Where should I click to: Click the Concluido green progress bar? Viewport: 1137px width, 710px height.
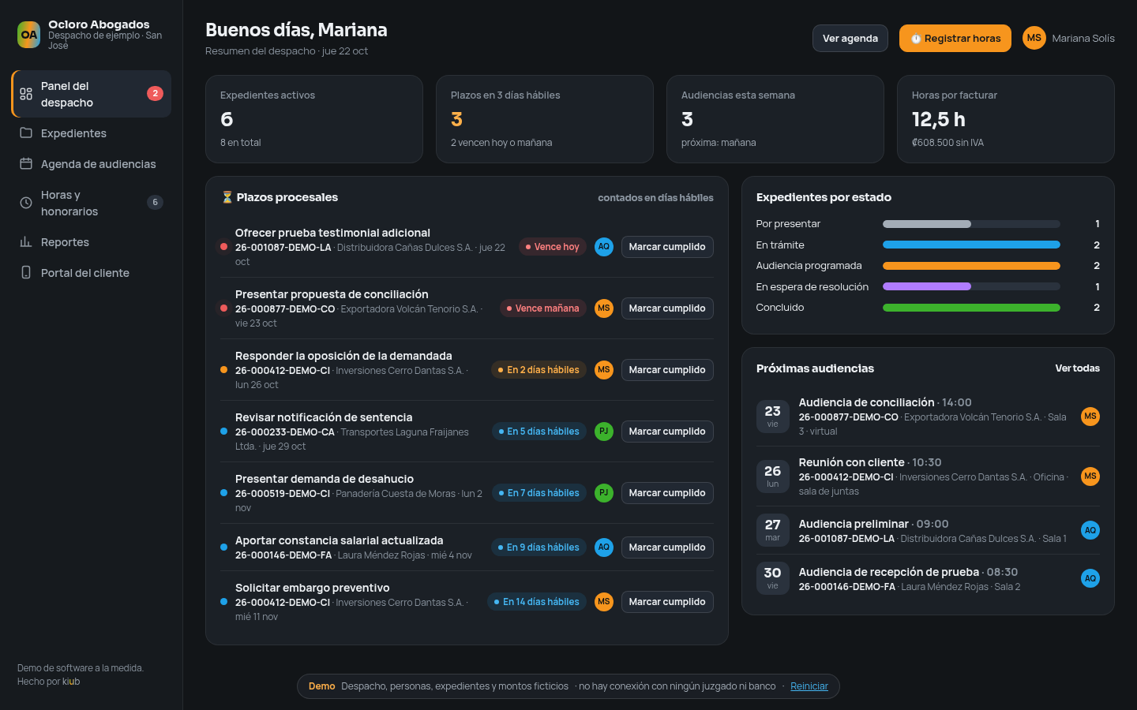click(x=971, y=308)
